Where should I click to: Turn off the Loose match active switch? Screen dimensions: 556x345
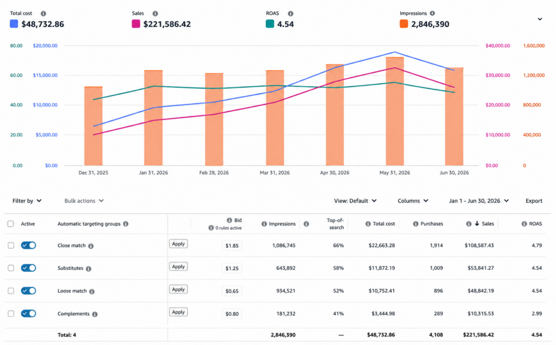pyautogui.click(x=28, y=290)
